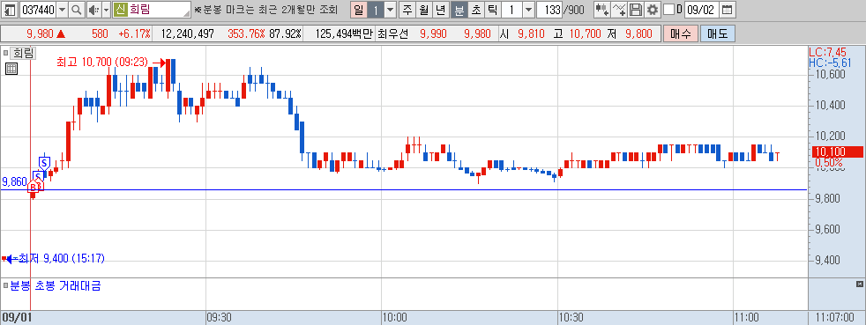
Task: Open the add candlestick chart icon
Action: coord(602,10)
